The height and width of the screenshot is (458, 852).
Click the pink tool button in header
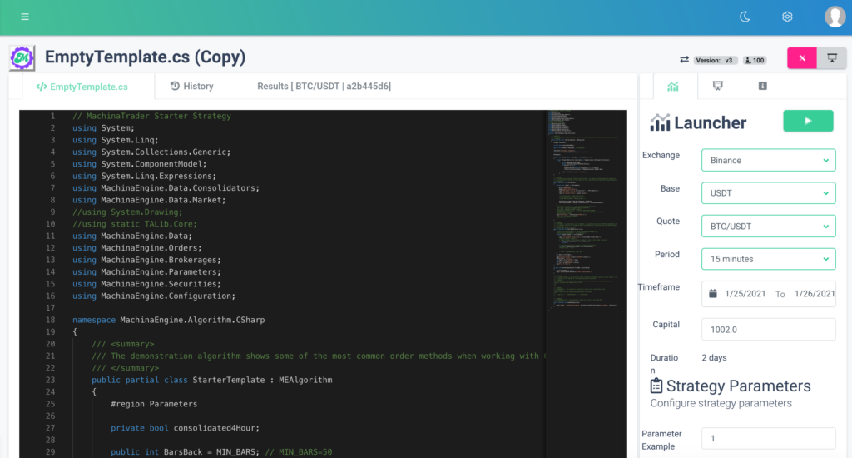click(802, 58)
